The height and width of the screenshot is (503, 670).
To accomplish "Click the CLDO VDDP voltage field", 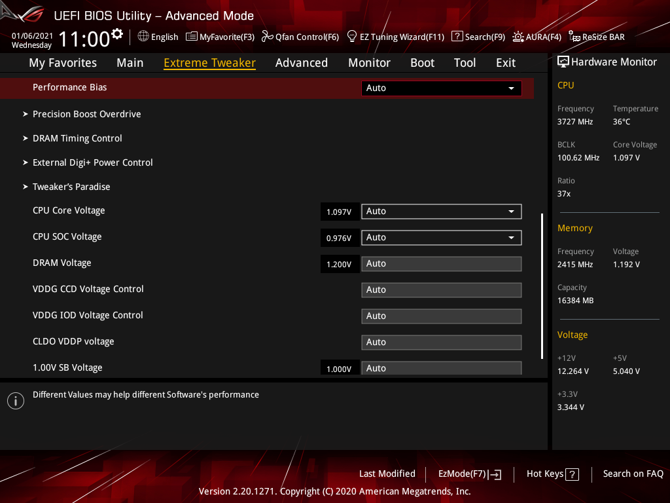I will 442,342.
